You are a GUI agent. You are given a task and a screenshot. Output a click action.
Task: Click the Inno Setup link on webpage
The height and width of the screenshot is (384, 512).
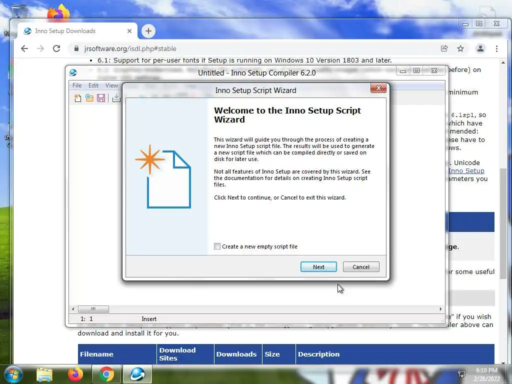click(x=466, y=171)
